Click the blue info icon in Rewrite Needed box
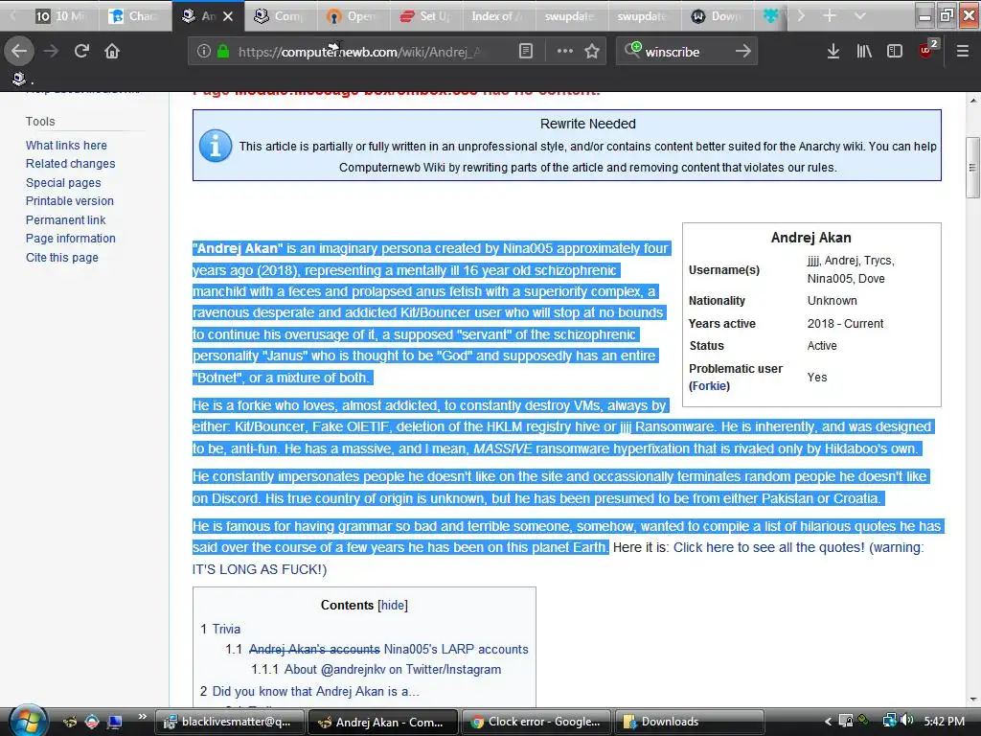981x736 pixels. click(x=216, y=146)
